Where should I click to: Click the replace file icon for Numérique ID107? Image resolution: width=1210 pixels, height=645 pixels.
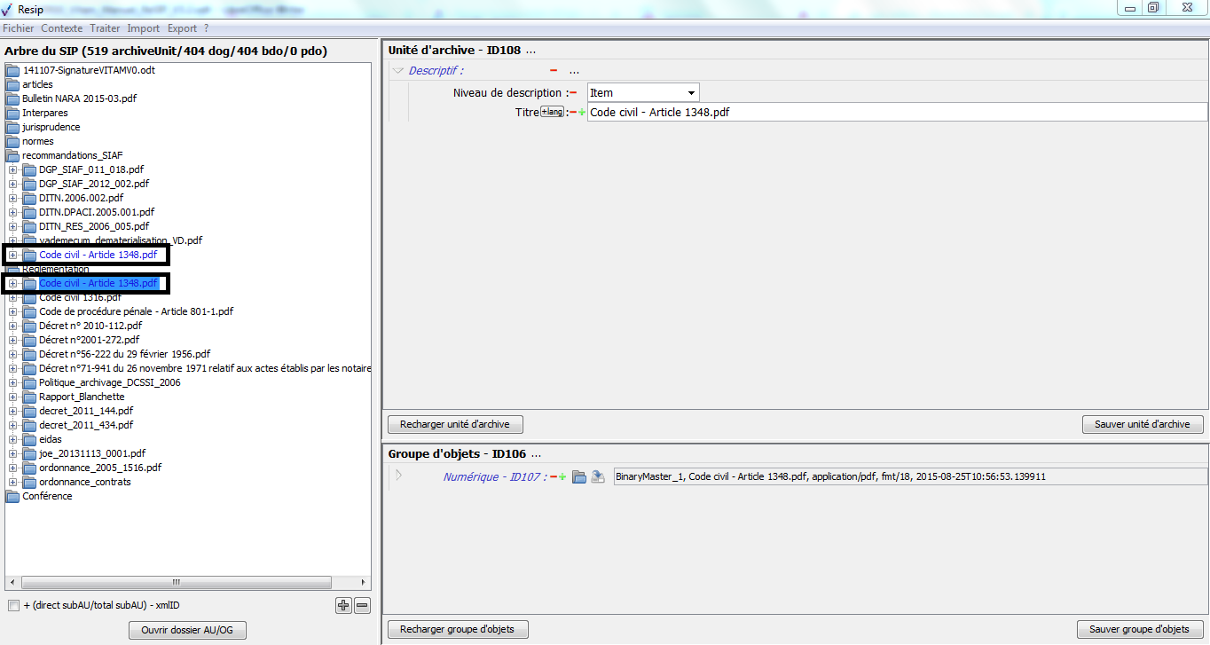(x=598, y=476)
